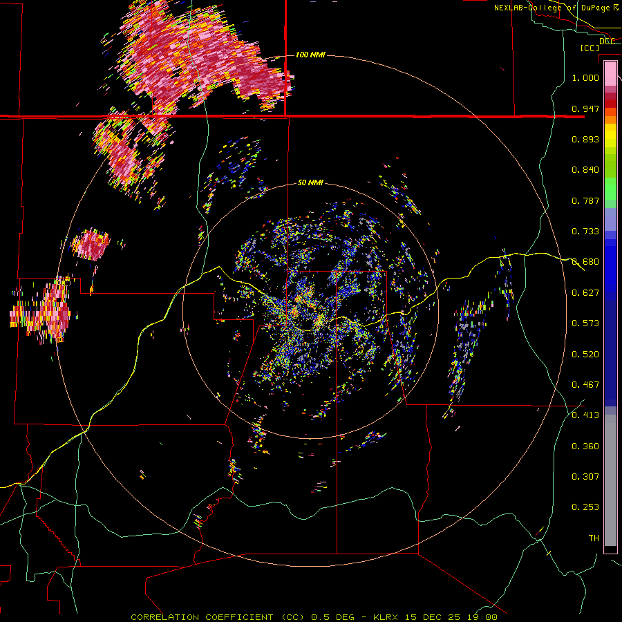
Task: Click the 0.307 scale value
Action: tap(585, 476)
